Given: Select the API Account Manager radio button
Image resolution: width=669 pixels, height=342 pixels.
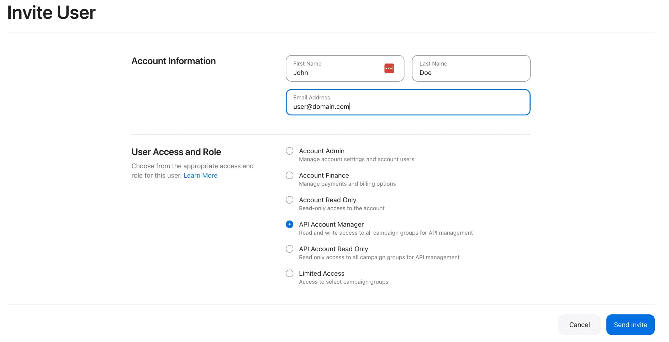Looking at the screenshot, I should (290, 224).
